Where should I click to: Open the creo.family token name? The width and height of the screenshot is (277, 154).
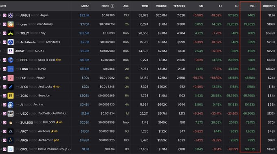pyautogui.click(x=45, y=24)
